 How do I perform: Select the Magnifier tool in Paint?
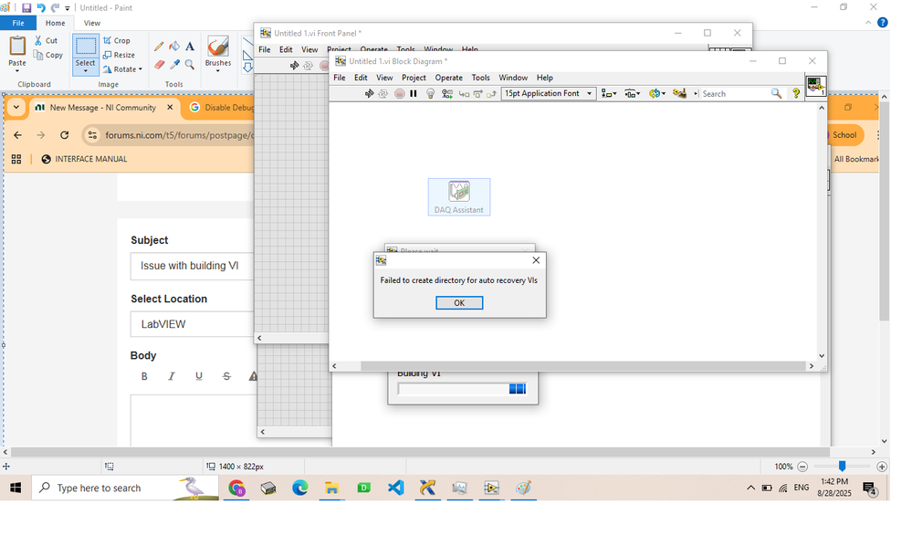coord(190,65)
